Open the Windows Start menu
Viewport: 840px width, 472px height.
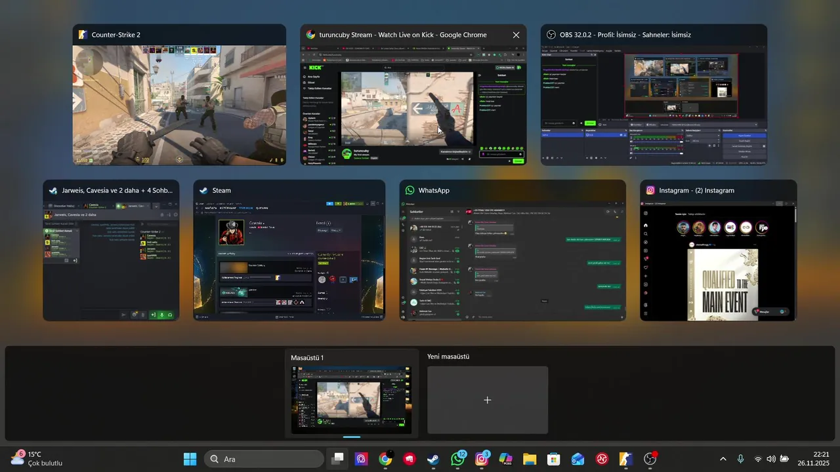click(190, 459)
